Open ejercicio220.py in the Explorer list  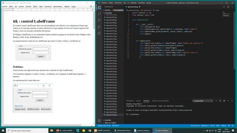click(111, 50)
